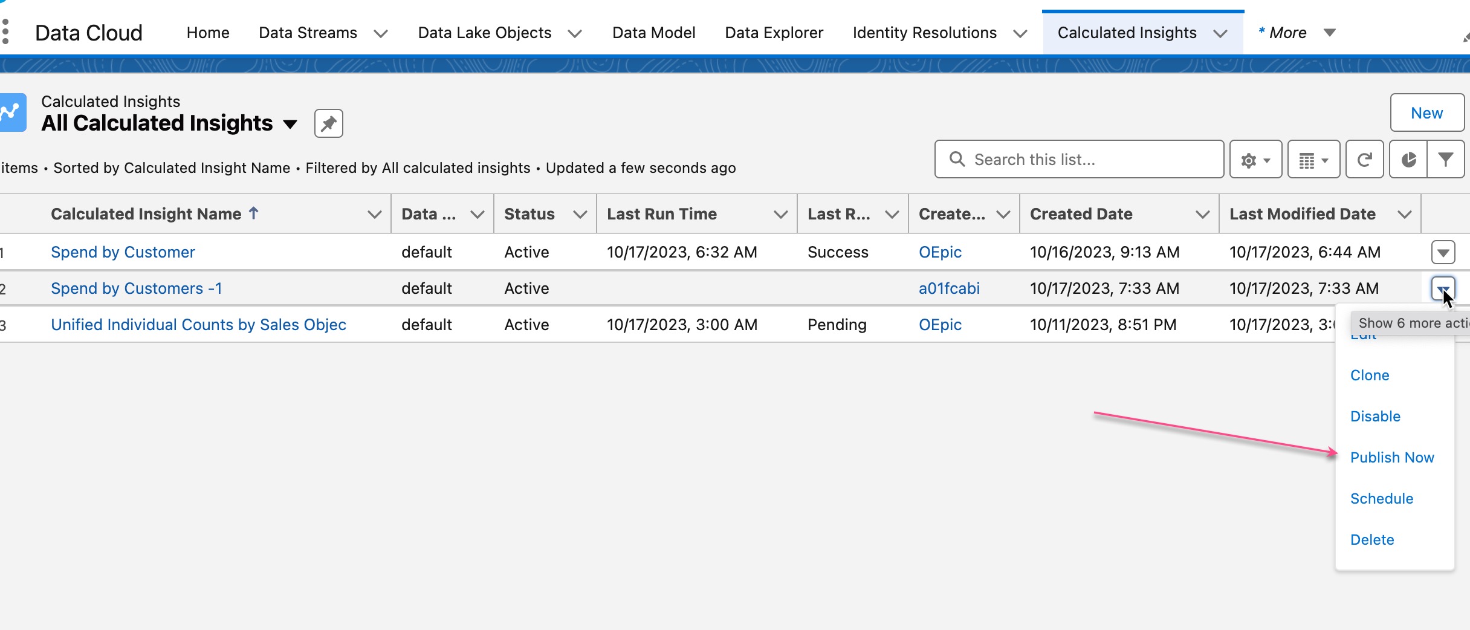Viewport: 1470px width, 630px height.
Task: Click the Calculated Insights object icon
Action: coord(11,112)
